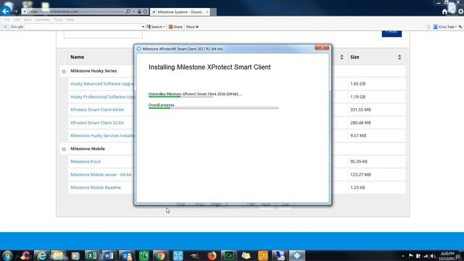The image size is (464, 261).
Task: Open the Favorites menu
Action: click(x=43, y=20)
